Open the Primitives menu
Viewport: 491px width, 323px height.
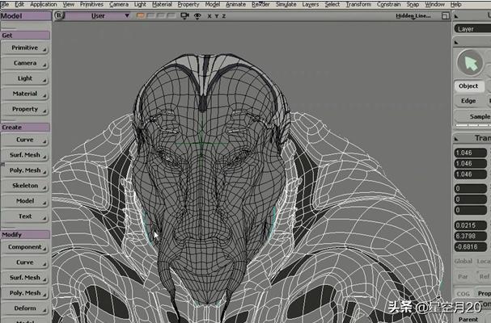(91, 4)
